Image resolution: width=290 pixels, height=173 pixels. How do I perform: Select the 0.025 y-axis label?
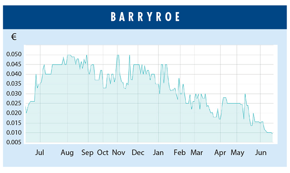click(x=14, y=103)
